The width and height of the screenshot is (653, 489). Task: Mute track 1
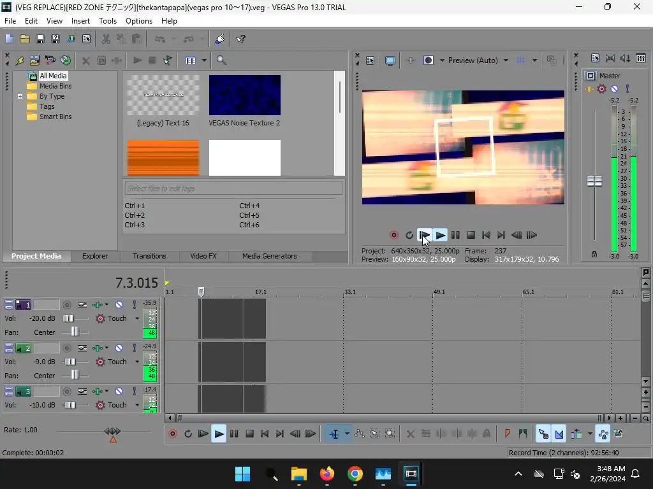119,305
